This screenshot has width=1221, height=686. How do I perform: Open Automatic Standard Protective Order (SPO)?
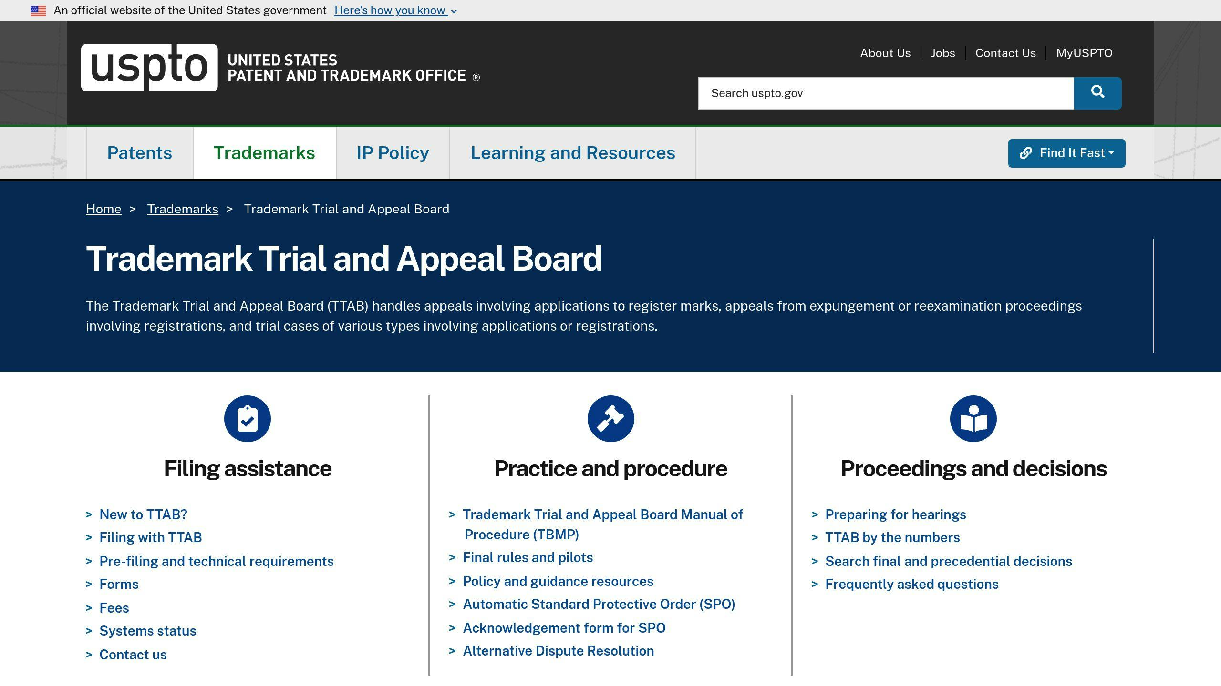click(599, 604)
